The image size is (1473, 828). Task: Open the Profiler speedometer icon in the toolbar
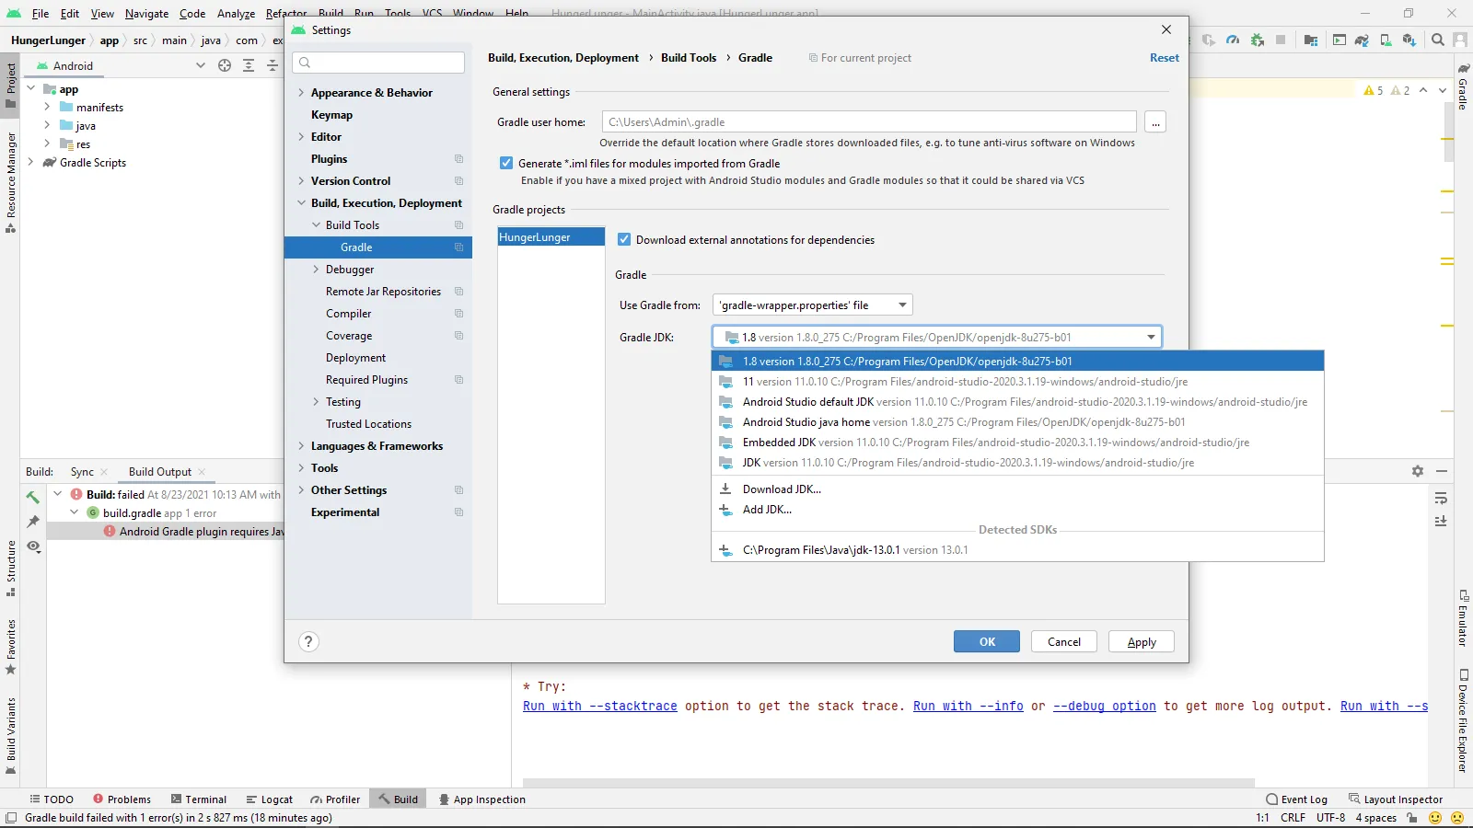pos(1233,40)
